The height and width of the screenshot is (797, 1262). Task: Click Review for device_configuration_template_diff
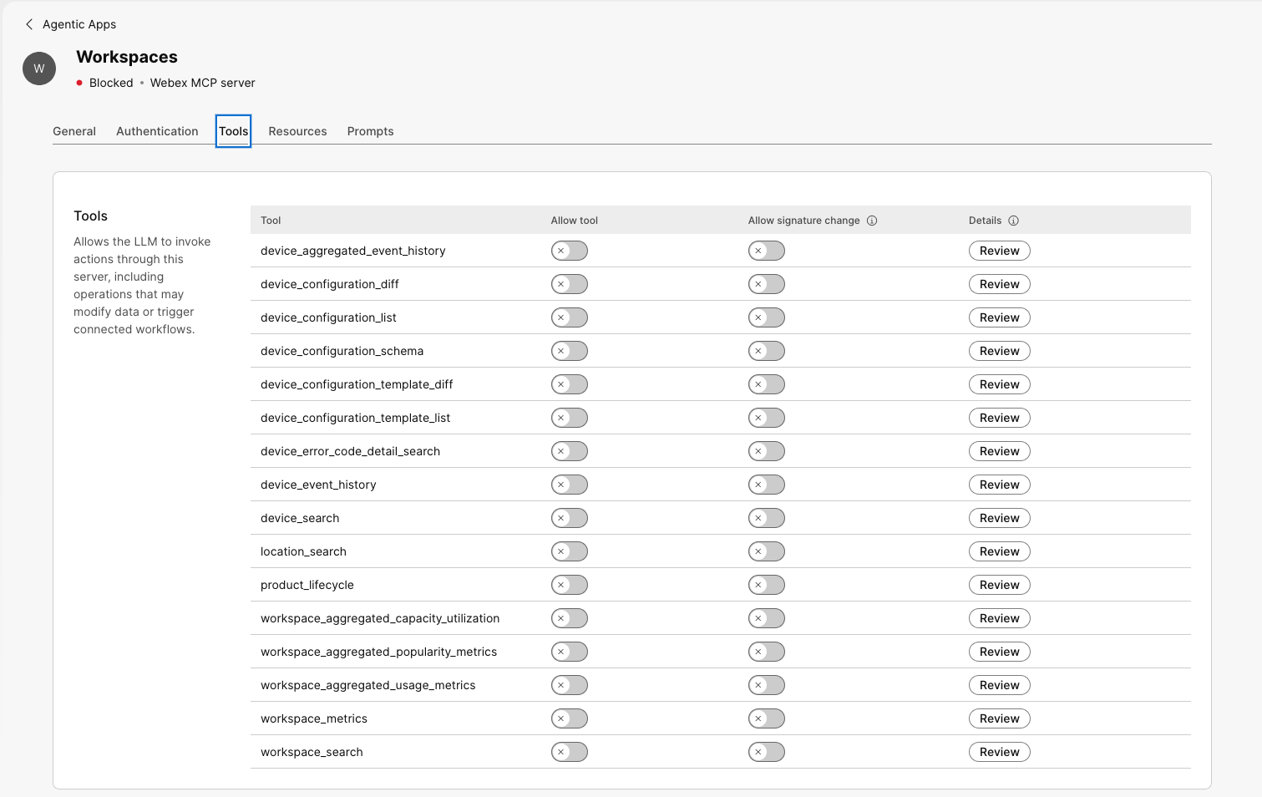pyautogui.click(x=1000, y=384)
